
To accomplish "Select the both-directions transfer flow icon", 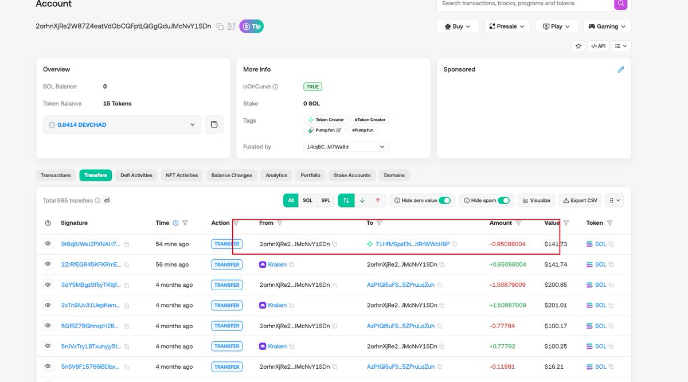I will click(x=346, y=200).
